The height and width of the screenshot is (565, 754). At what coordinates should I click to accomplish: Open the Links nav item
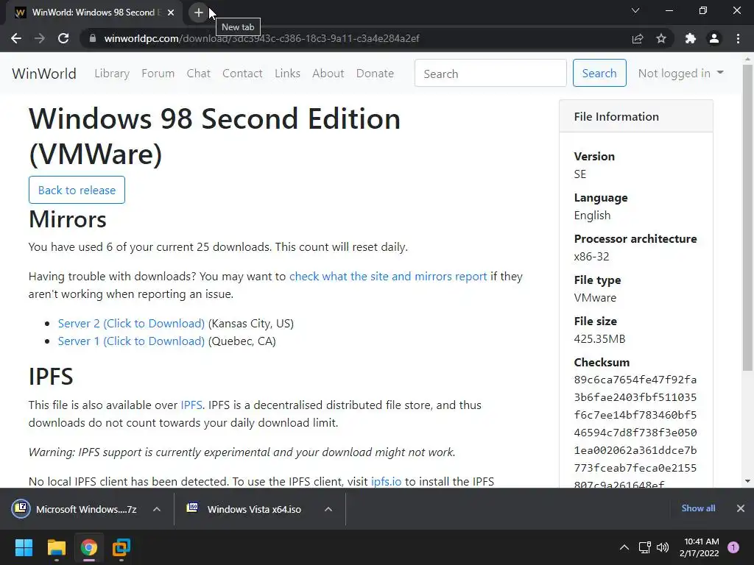(288, 74)
